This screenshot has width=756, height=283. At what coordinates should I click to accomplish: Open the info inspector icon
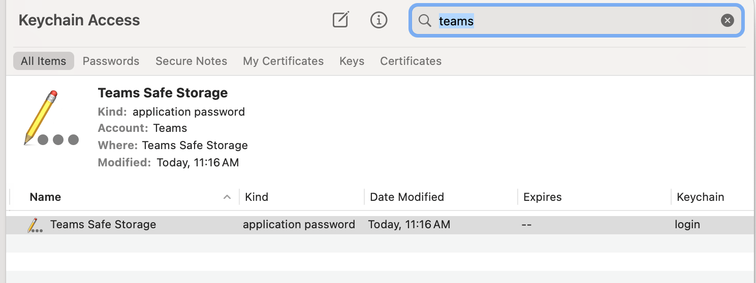(x=379, y=20)
